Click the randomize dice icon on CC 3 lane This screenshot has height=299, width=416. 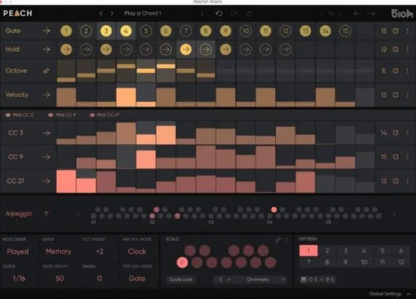(x=396, y=133)
